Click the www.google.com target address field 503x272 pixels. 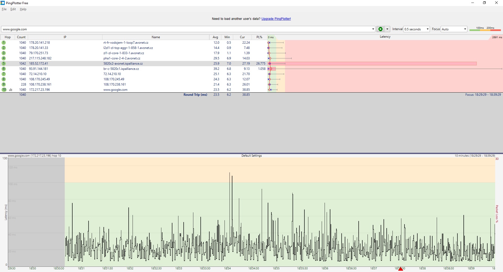[183, 29]
